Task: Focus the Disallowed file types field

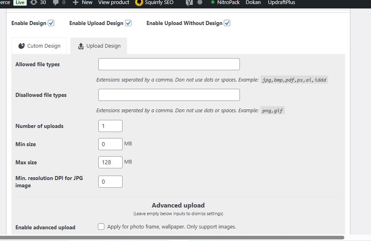Action: point(169,95)
